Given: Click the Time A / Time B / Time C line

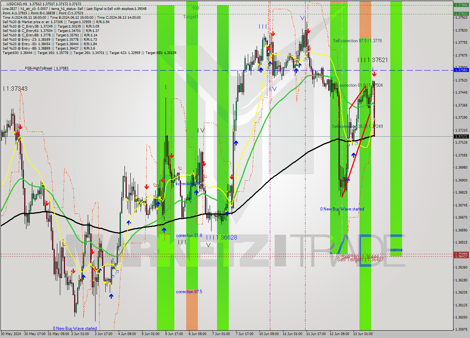Looking at the screenshot, I should [72, 17].
